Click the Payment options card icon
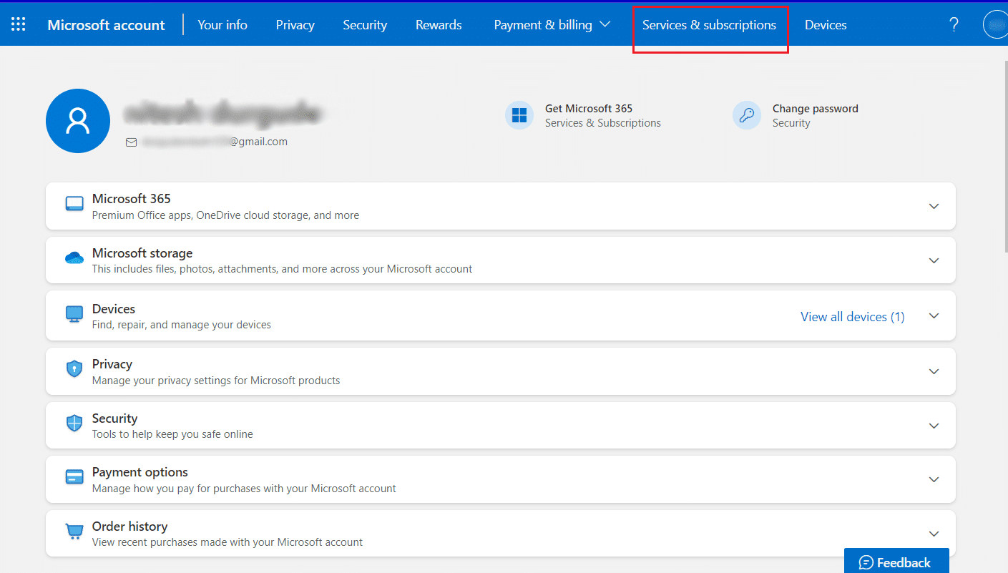 74,477
